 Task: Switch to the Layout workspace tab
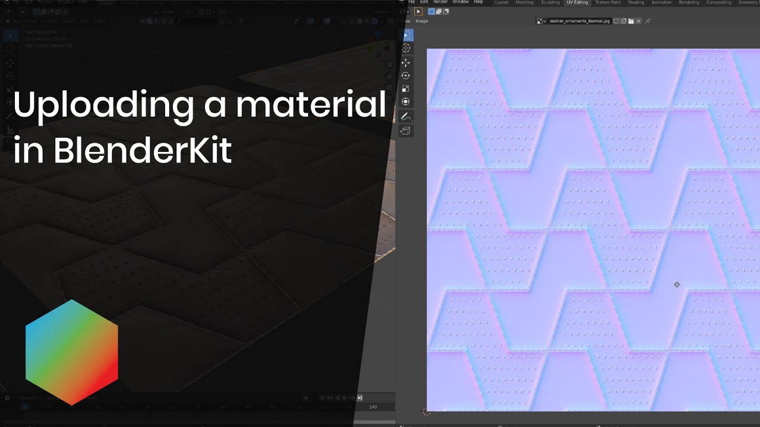[502, 2]
